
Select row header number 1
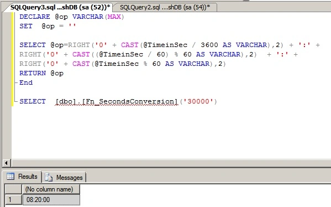pos(13,200)
